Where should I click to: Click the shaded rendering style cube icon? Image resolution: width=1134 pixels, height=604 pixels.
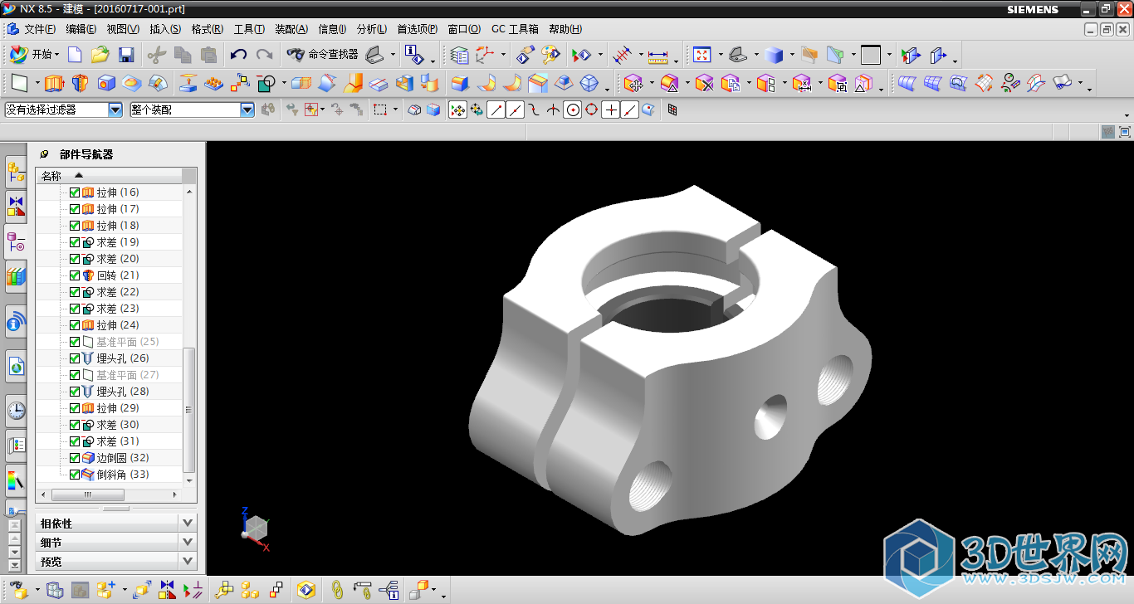tap(774, 55)
